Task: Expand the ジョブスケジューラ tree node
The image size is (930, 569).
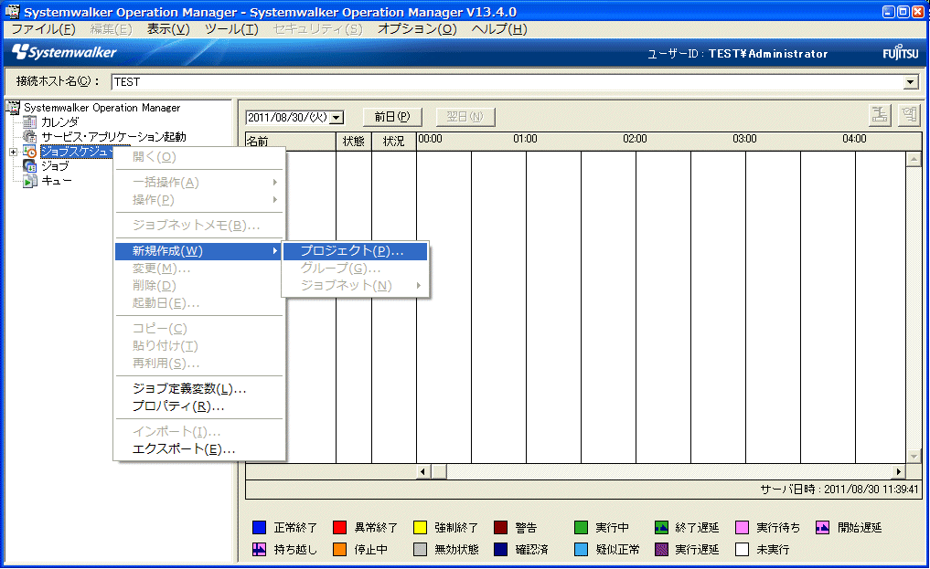Action: (x=13, y=153)
